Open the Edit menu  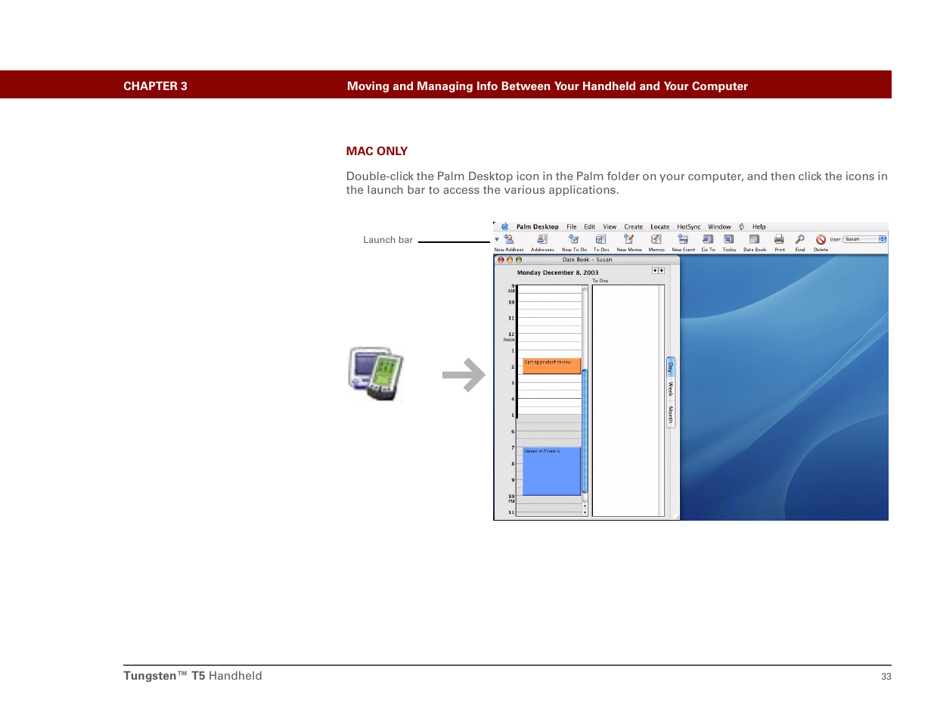(589, 227)
